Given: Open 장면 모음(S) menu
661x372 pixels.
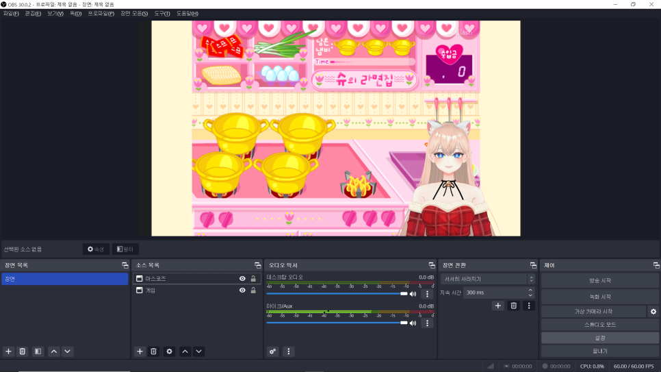Looking at the screenshot, I should pyautogui.click(x=134, y=14).
